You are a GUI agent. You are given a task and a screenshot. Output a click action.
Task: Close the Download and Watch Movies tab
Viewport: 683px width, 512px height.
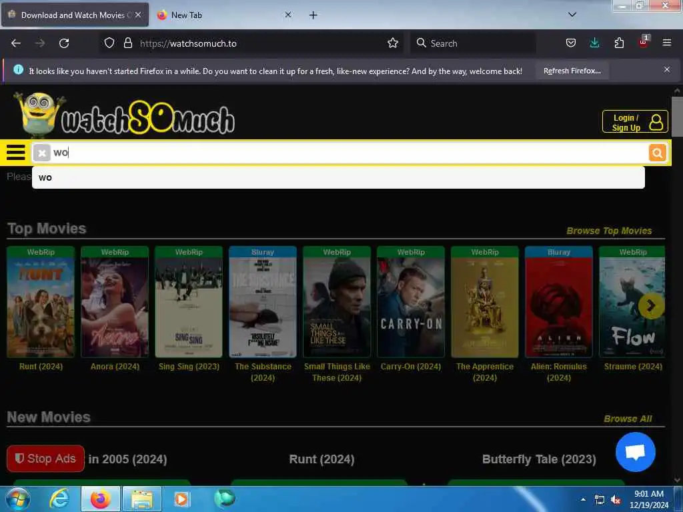pos(138,15)
